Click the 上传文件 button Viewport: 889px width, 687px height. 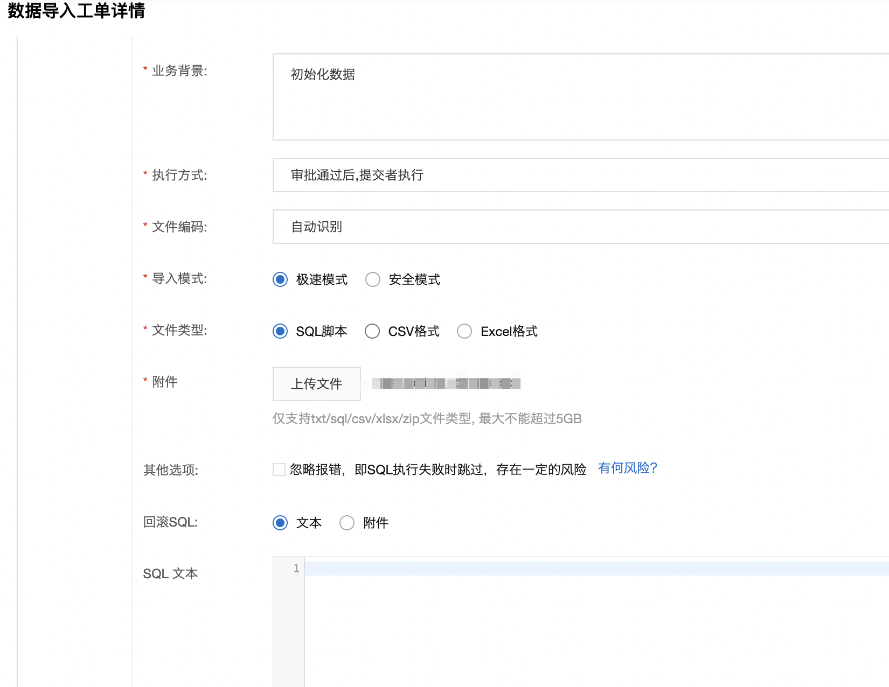click(317, 384)
